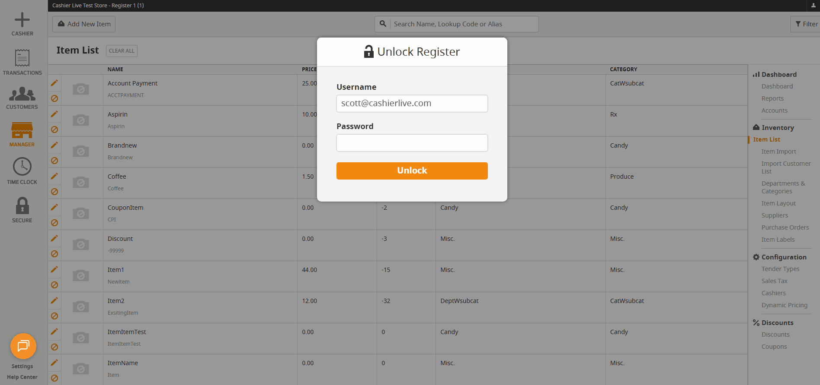Viewport: 820px width, 385px height.
Task: Select the Manager storefront icon
Action: point(22,132)
